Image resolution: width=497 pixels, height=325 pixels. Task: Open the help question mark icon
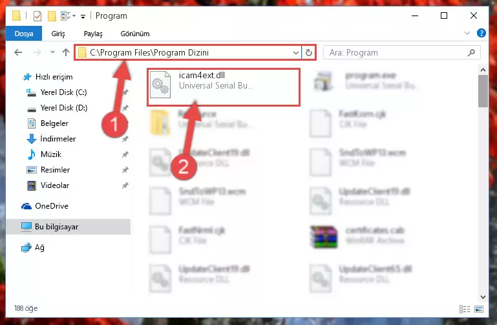pos(481,33)
